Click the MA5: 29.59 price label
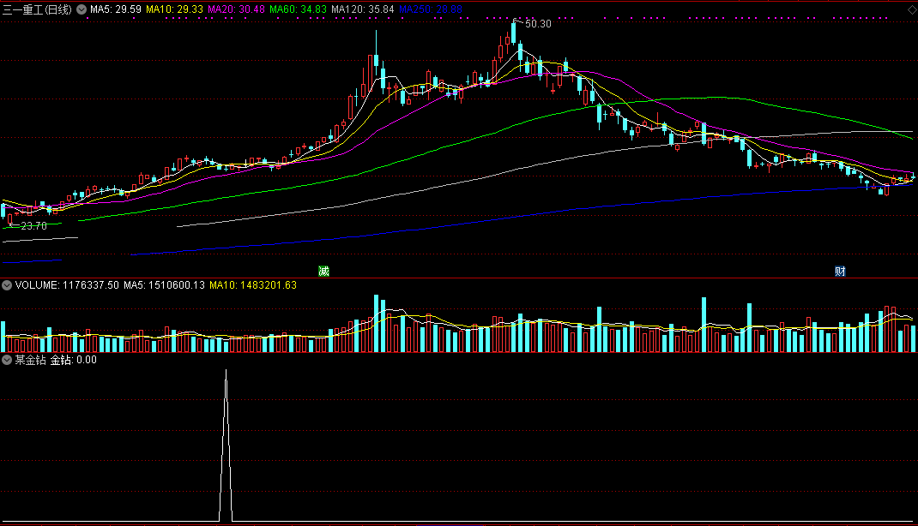Image resolution: width=918 pixels, height=526 pixels. (116, 9)
